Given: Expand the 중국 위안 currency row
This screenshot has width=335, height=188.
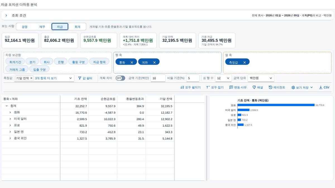Looking at the screenshot, I should pos(10,138).
